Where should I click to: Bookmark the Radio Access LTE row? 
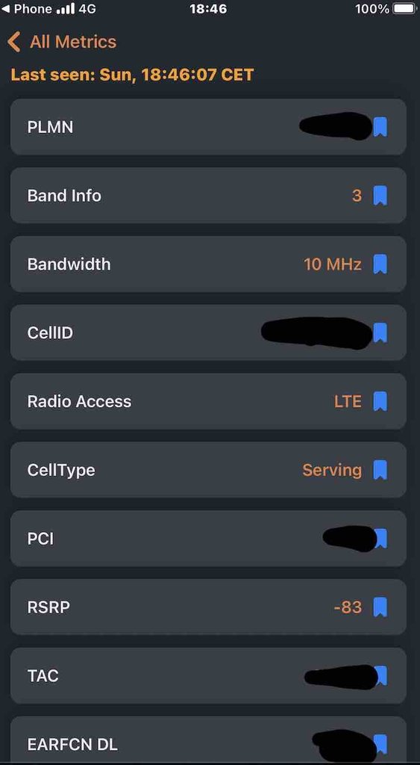point(380,401)
